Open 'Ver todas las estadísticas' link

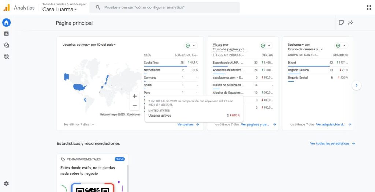tap(332, 144)
